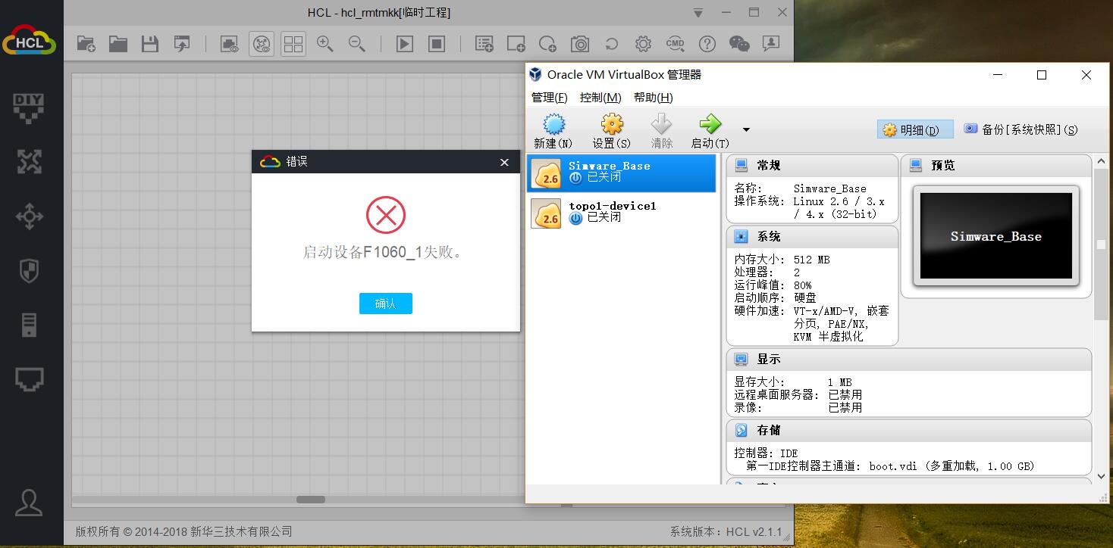Viewport: 1113px width, 548px height.
Task: Switch to the 明细(D) details view
Action: pos(914,130)
